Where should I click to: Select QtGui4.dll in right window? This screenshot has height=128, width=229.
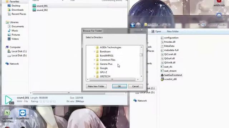(x=168, y=58)
